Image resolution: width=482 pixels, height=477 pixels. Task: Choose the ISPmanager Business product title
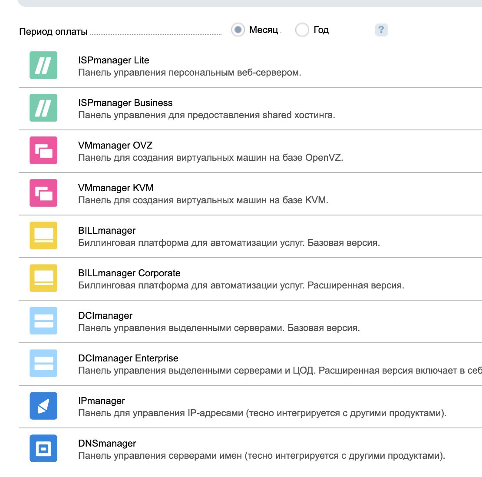pos(125,103)
